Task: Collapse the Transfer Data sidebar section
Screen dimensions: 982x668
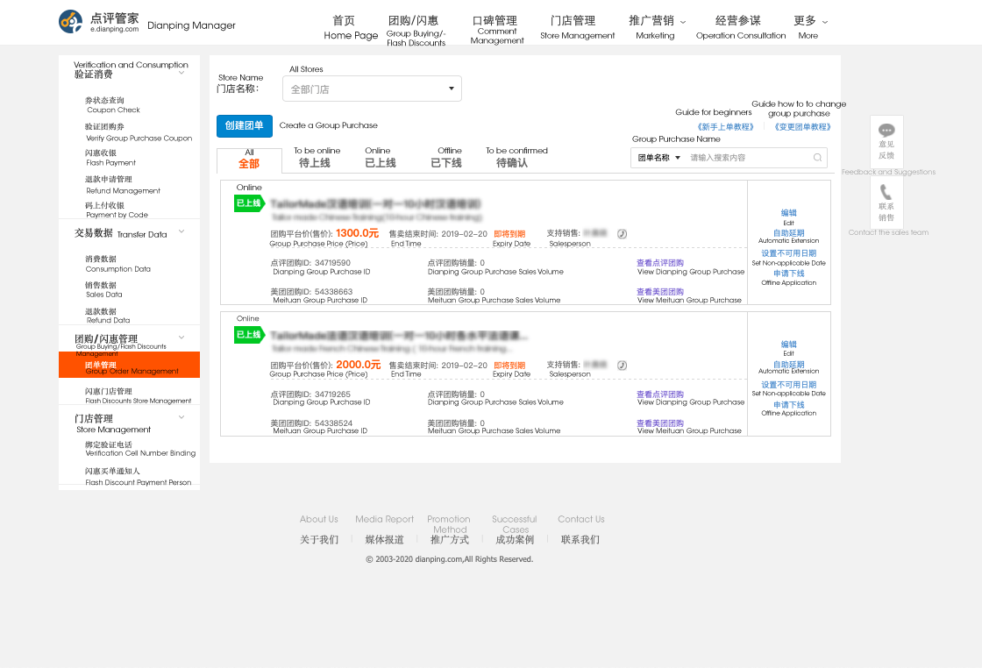Action: pyautogui.click(x=181, y=232)
